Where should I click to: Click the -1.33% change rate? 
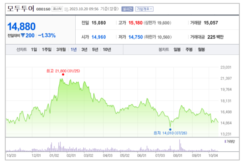(47, 36)
